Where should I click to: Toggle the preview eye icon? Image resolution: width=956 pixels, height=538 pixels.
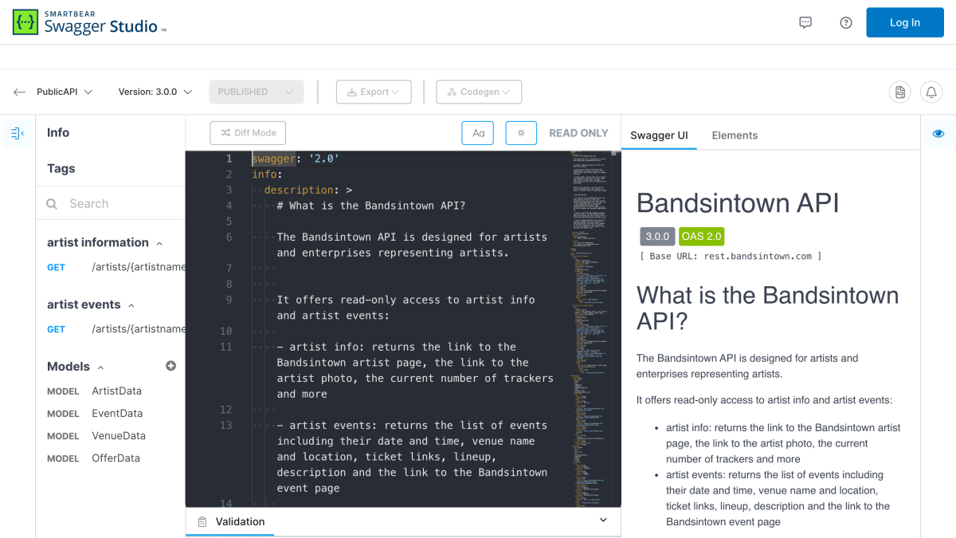(x=938, y=133)
